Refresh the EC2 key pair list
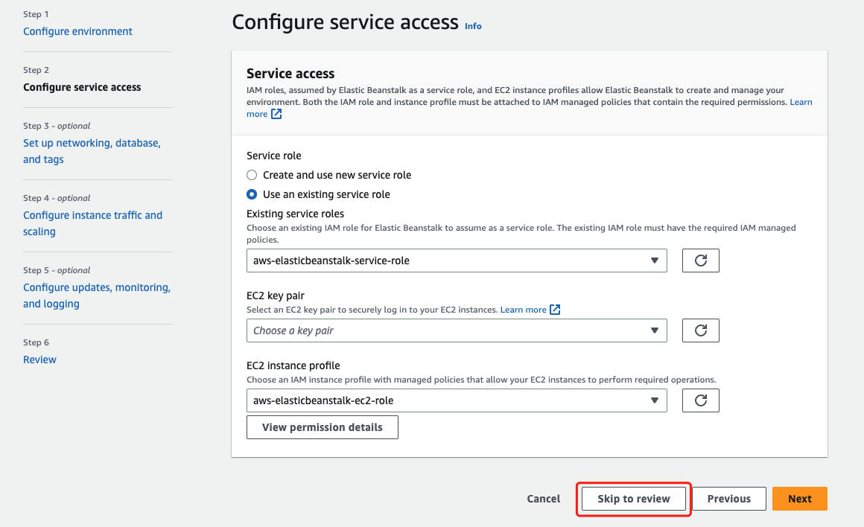Viewport: 864px width, 527px height. tap(700, 330)
